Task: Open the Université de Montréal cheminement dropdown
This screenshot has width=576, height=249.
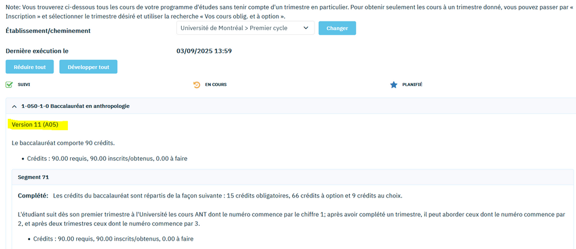Action: tap(245, 28)
